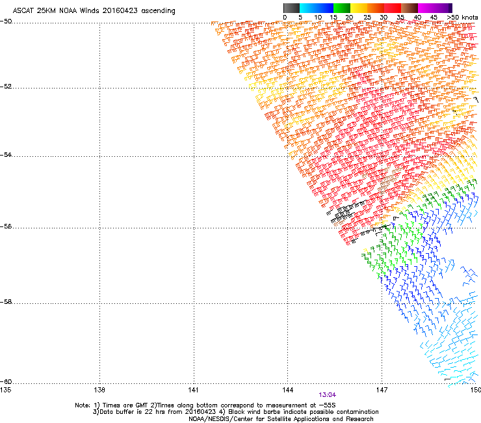
Task: Click the green 15-20 knots legend swatch
Action: (x=342, y=8)
